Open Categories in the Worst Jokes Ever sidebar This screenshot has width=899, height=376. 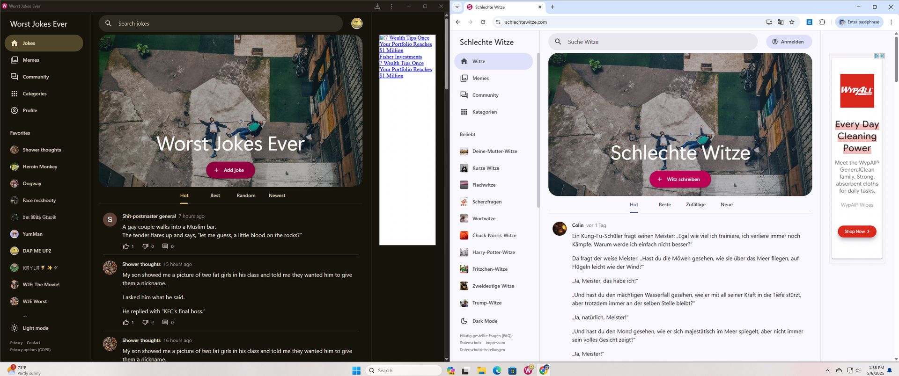(x=35, y=94)
